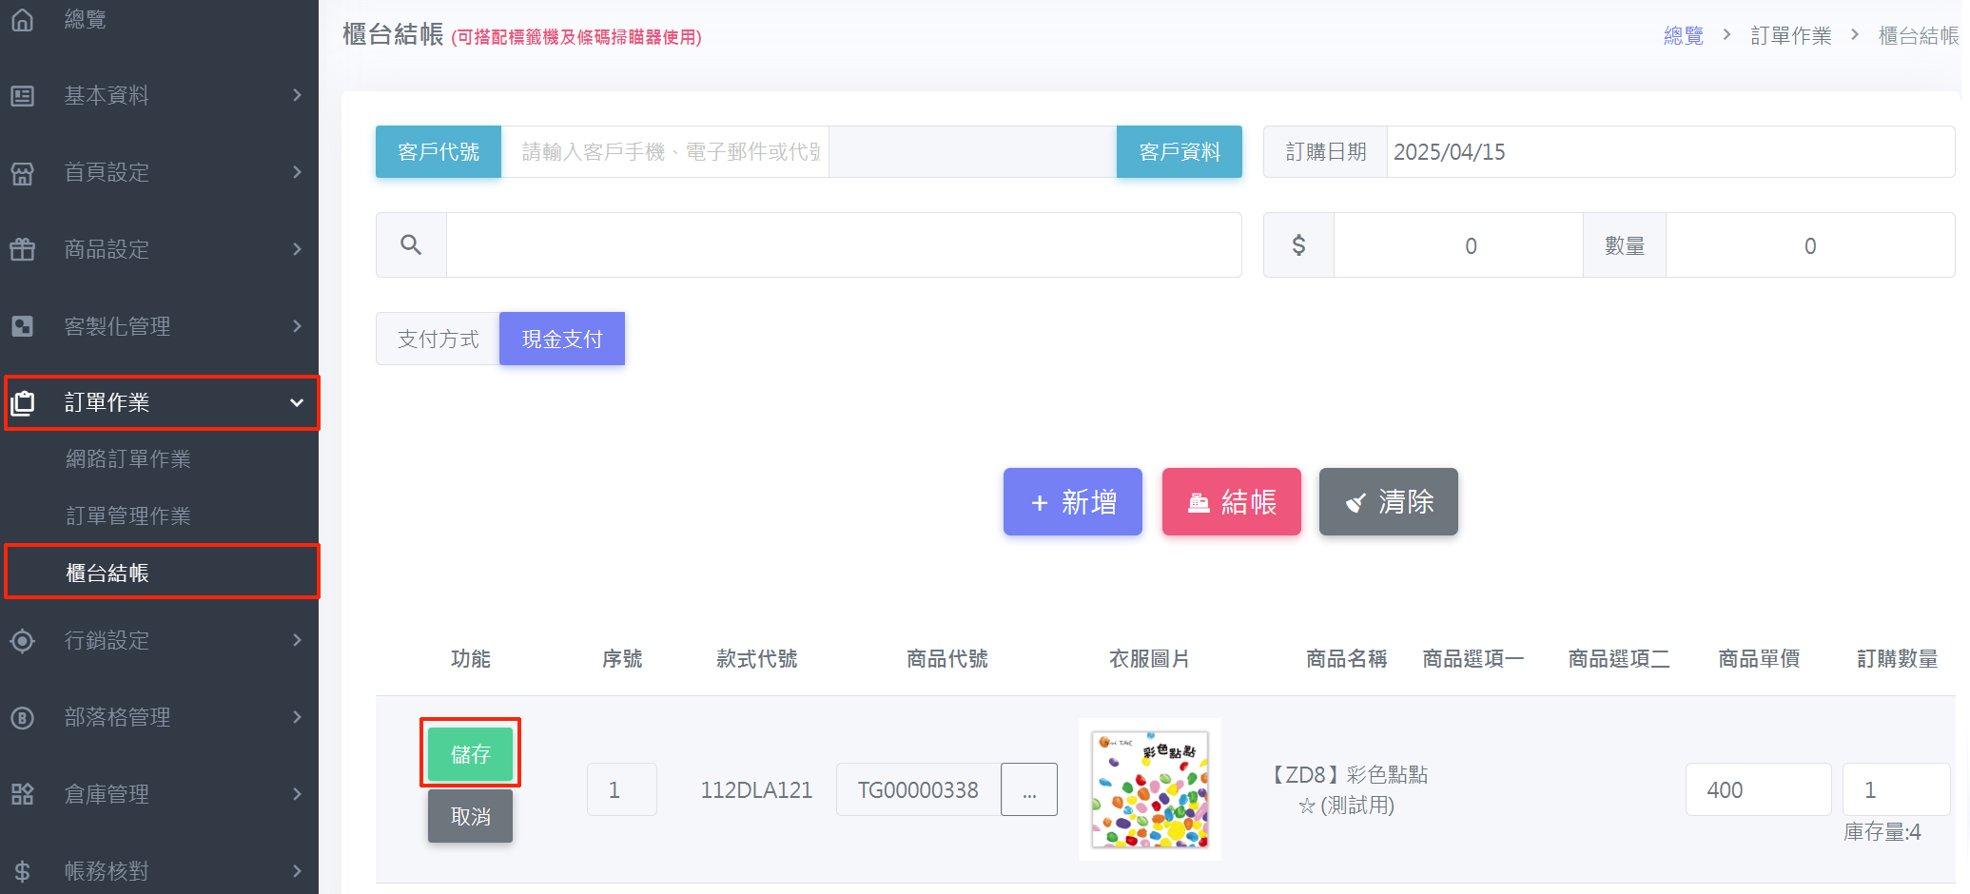The height and width of the screenshot is (894, 1970).
Task: Click the 客製化管理 sidebar icon
Action: (x=22, y=326)
